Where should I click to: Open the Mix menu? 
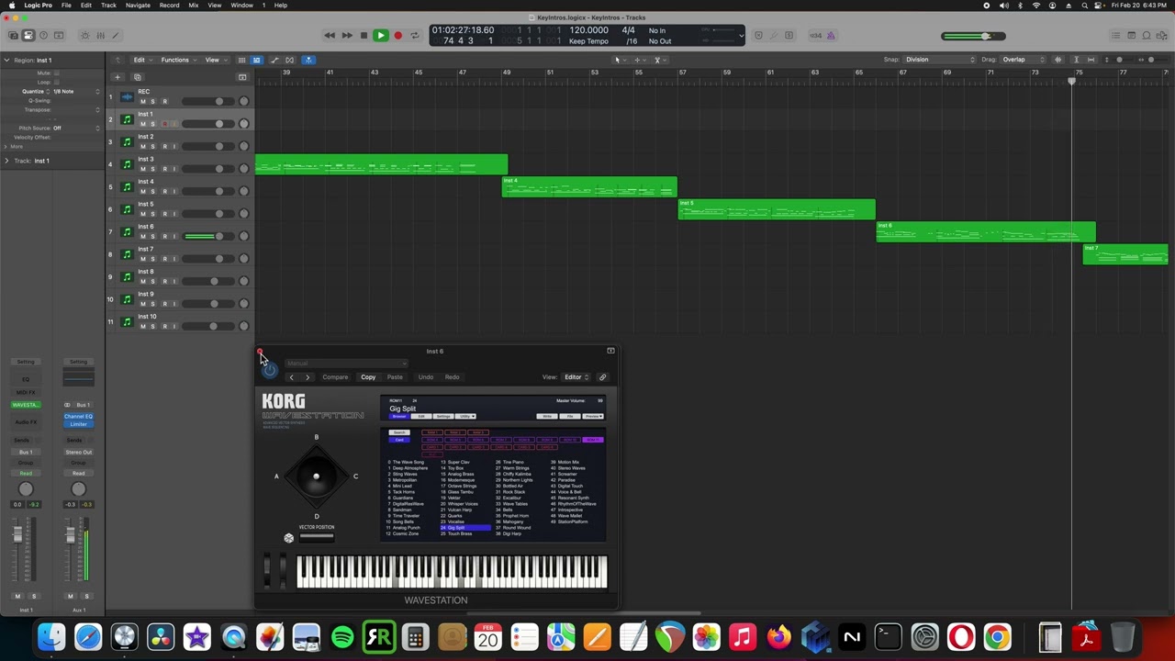coord(194,6)
